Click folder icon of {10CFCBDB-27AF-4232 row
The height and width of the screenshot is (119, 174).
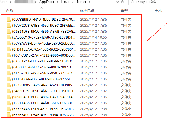click(9, 55)
